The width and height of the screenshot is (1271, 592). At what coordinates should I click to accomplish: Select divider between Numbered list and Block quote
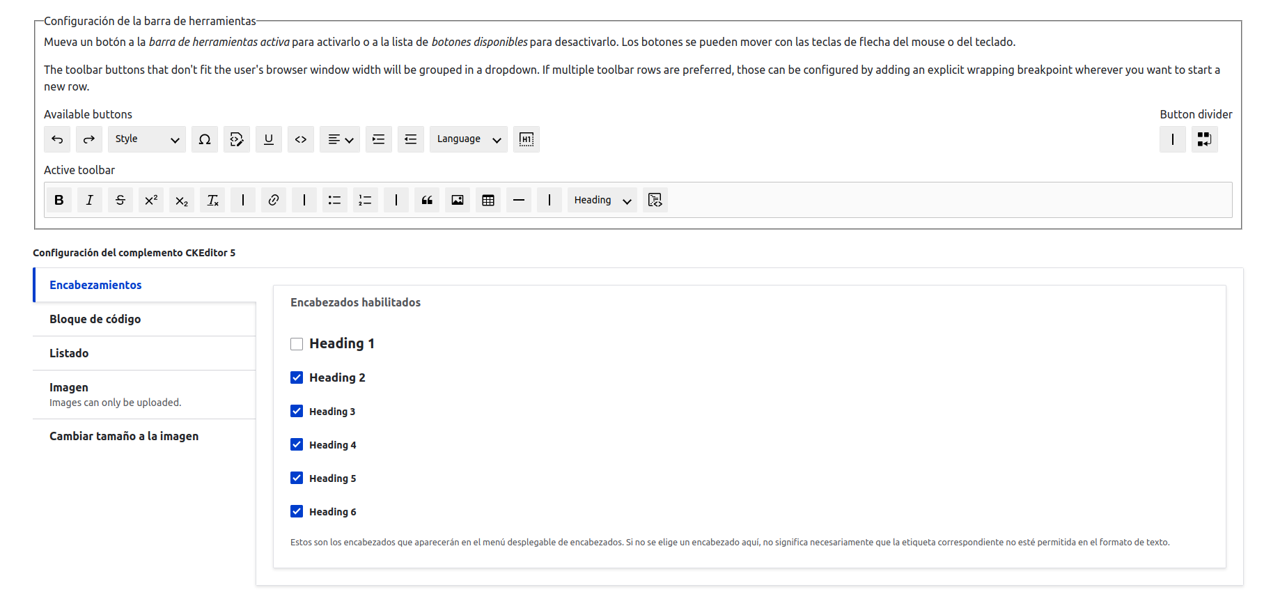[396, 200]
